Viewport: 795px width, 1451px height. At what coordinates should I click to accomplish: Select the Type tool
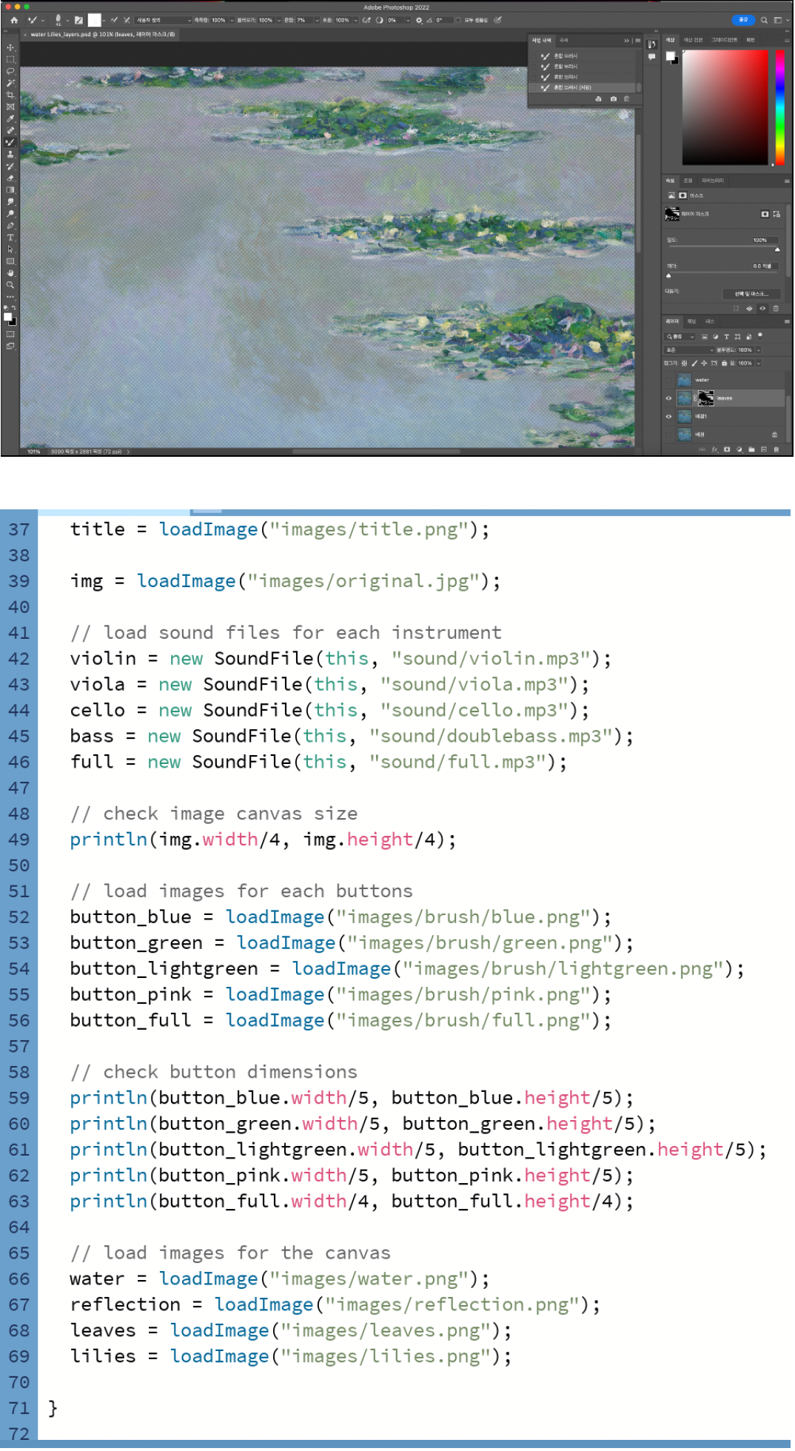click(x=10, y=238)
